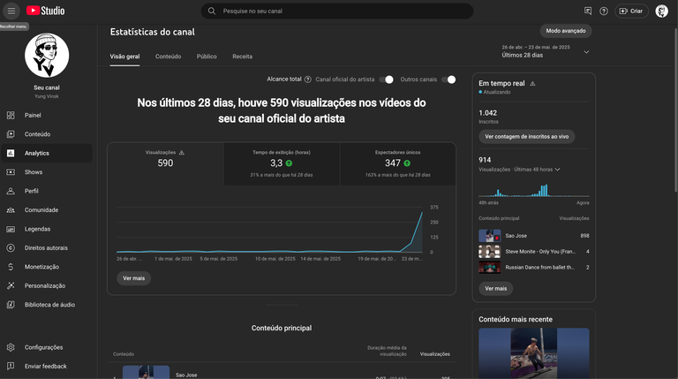Open the Conteúdo mais recente video thumbnail
The width and height of the screenshot is (678, 379).
coord(533,353)
